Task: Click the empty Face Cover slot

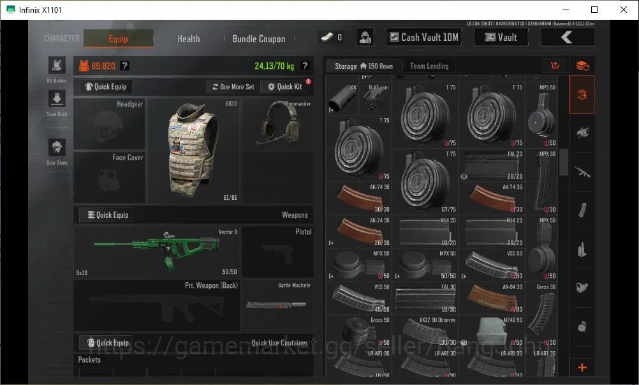Action: click(109, 177)
